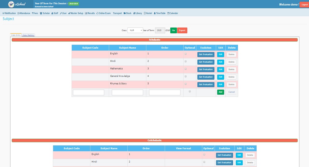Screen dimensions: 309x167
Task: Click the empty Subject Name input field
Action: coord(127,92)
